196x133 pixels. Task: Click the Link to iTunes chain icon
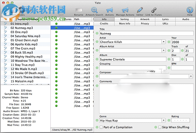tap(154, 10)
